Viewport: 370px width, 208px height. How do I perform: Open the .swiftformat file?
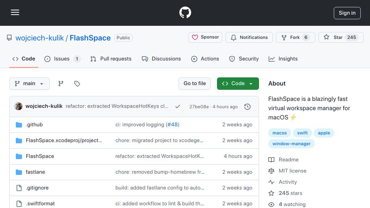[40, 203]
